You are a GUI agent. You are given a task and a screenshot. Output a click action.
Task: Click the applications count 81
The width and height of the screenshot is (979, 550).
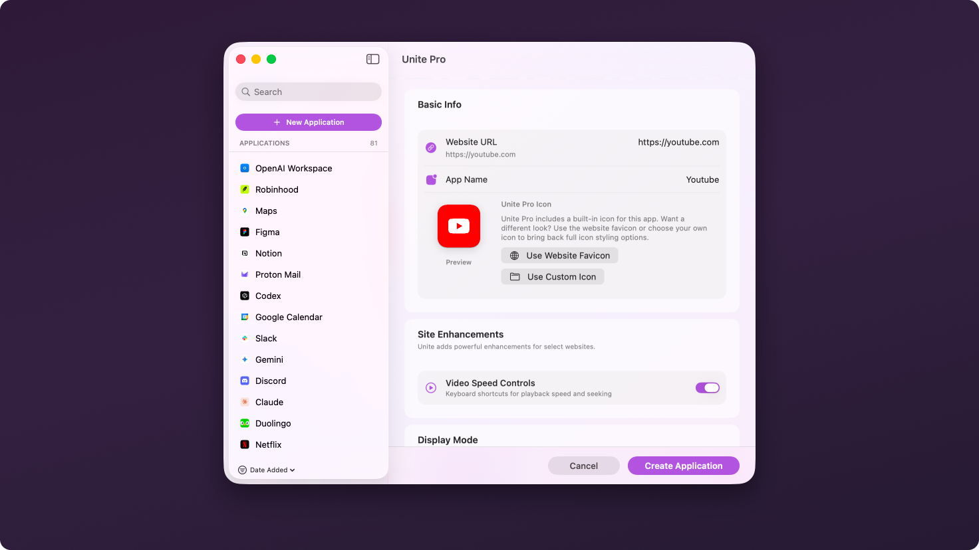(374, 143)
